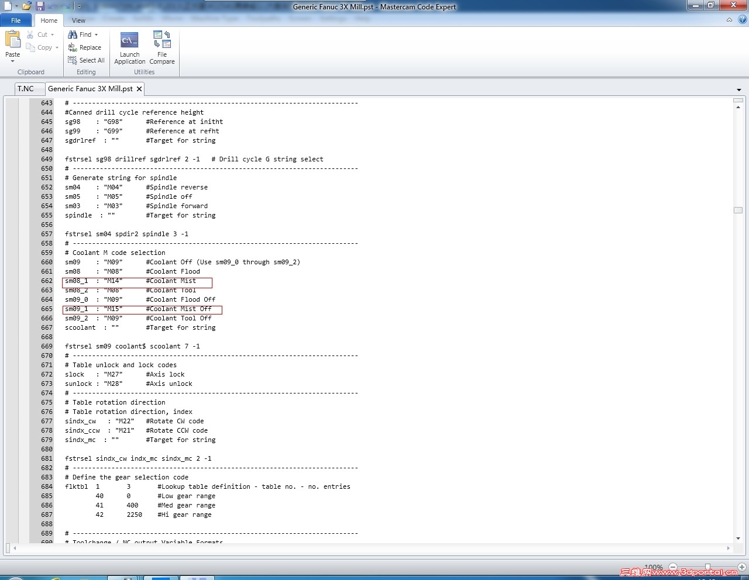Click the horizontal scrollbar left arrow
Screen dimensions: 749x580
click(14, 548)
